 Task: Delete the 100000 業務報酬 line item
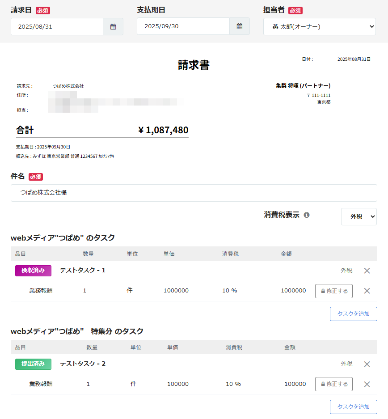[367, 384]
